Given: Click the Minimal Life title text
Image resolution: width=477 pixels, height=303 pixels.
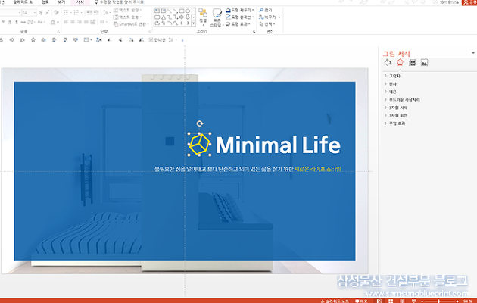Looking at the screenshot, I should coord(278,145).
